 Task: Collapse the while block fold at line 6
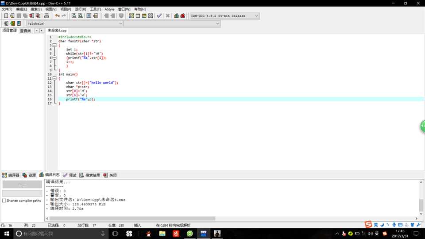54,58
